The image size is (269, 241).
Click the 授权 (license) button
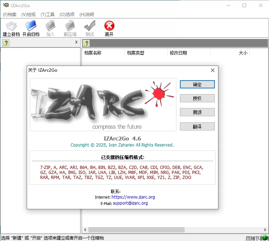pyautogui.click(x=197, y=98)
